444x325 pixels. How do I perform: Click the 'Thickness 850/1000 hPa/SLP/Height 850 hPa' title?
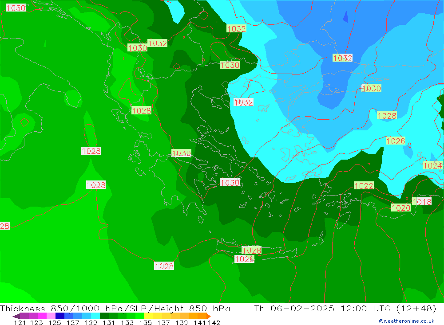click(115, 308)
